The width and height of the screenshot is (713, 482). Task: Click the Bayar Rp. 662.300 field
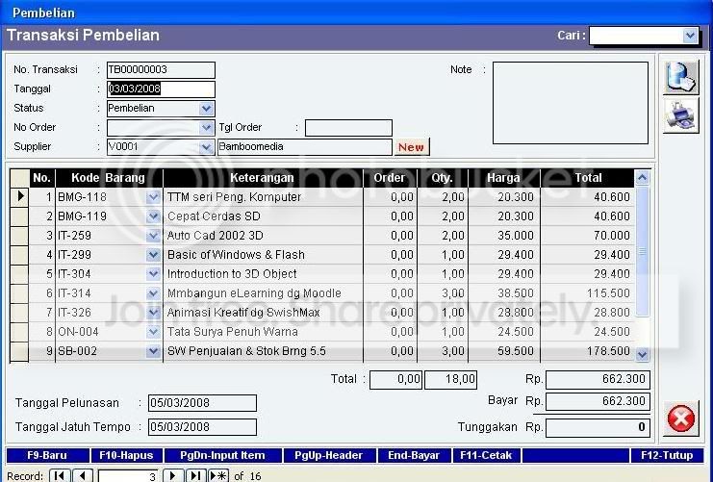(x=598, y=401)
